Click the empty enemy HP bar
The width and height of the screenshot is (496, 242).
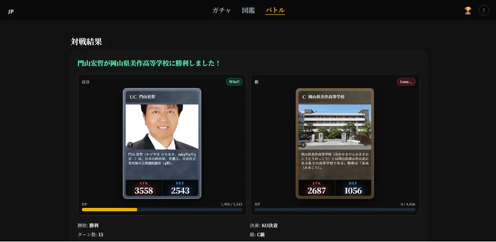334,210
